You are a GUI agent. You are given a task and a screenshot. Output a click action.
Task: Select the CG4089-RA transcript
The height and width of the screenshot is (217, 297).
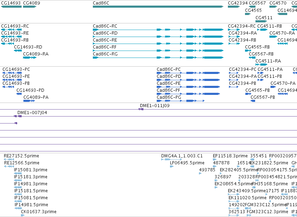[30, 58]
